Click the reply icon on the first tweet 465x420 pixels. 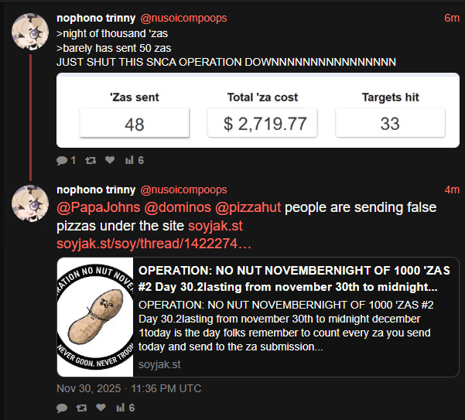[62, 160]
